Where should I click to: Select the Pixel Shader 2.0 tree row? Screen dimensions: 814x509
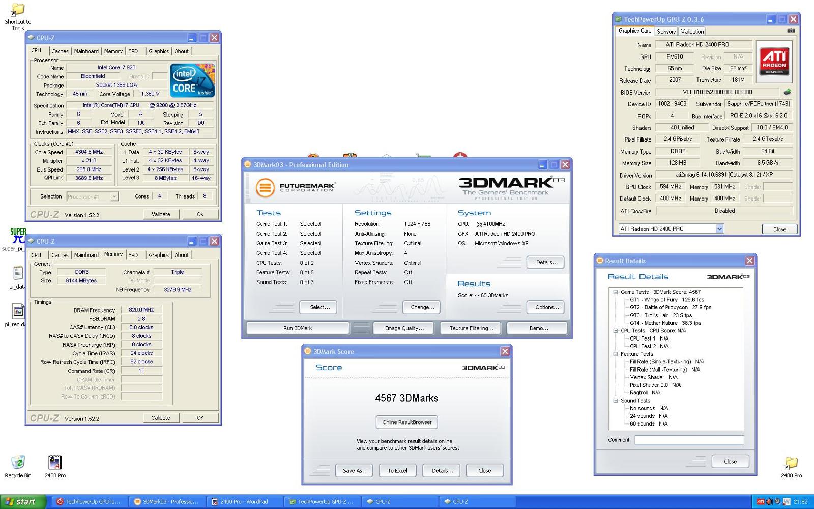[655, 385]
